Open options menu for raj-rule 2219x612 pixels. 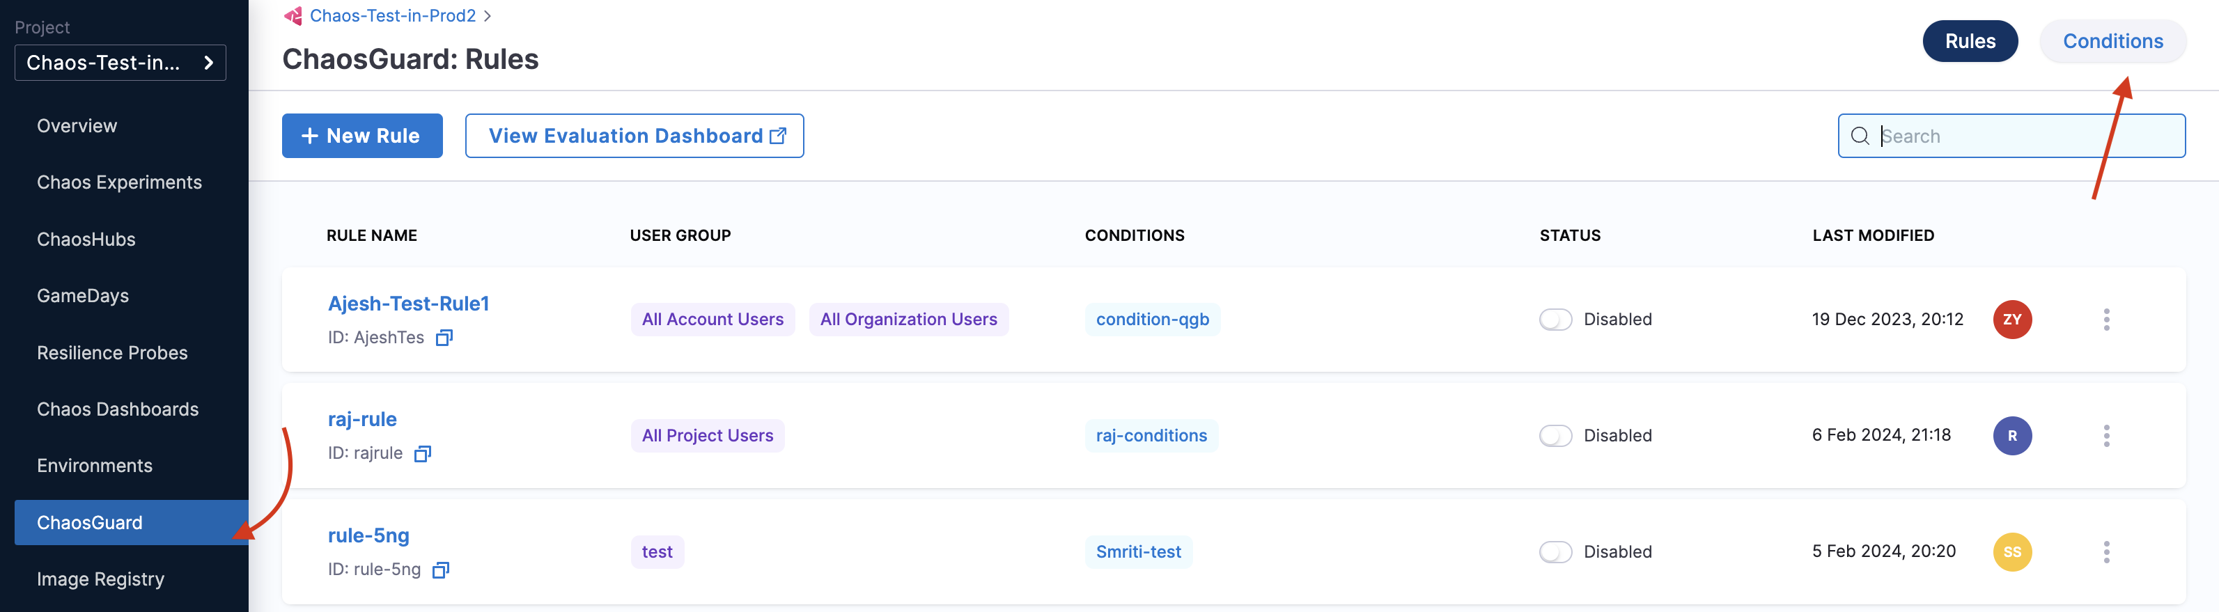pos(2106,436)
